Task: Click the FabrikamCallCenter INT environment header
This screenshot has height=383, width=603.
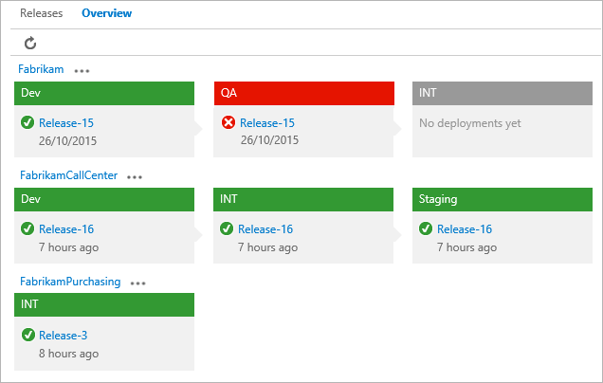Action: tap(303, 199)
